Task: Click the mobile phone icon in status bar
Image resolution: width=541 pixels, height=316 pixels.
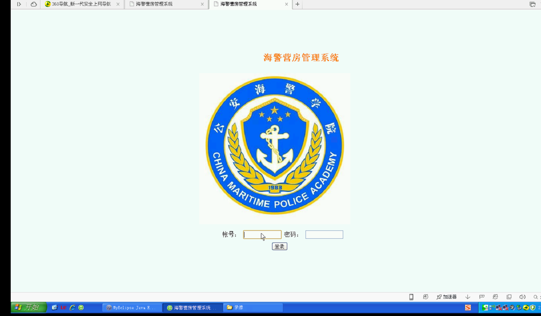Action: (411, 297)
